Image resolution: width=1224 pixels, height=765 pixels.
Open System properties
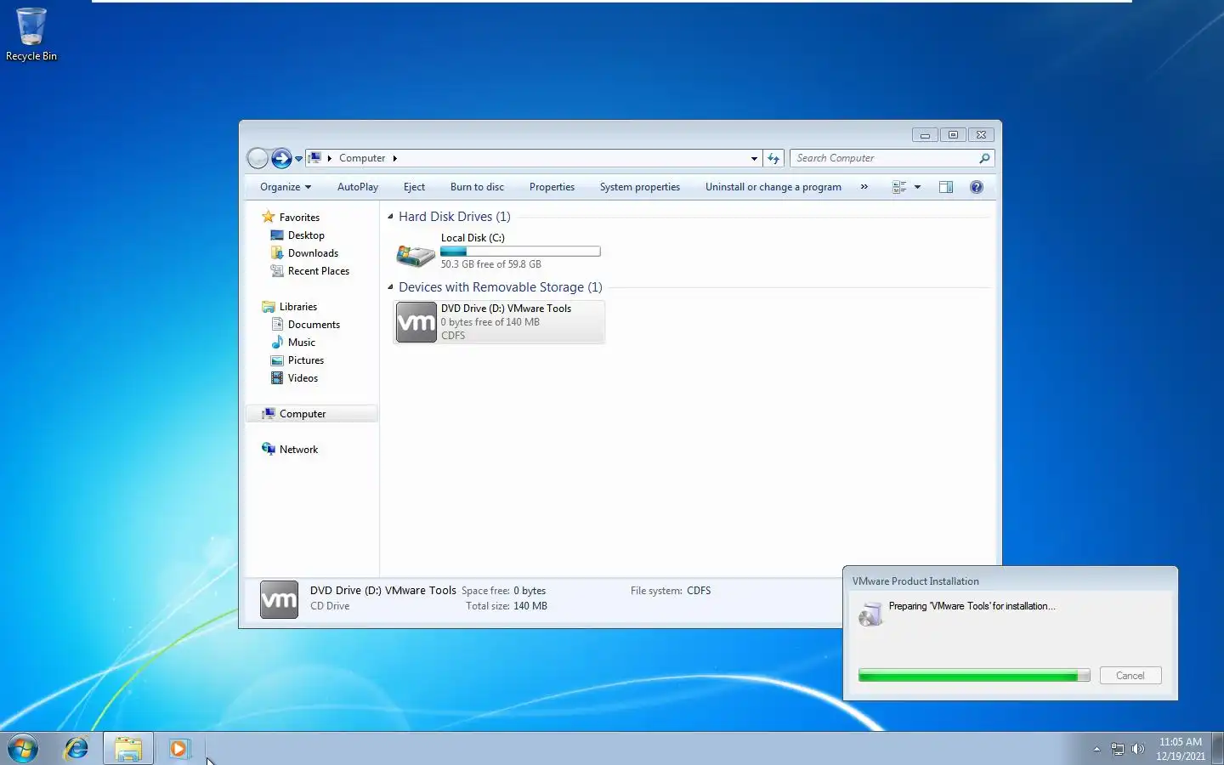coord(640,187)
